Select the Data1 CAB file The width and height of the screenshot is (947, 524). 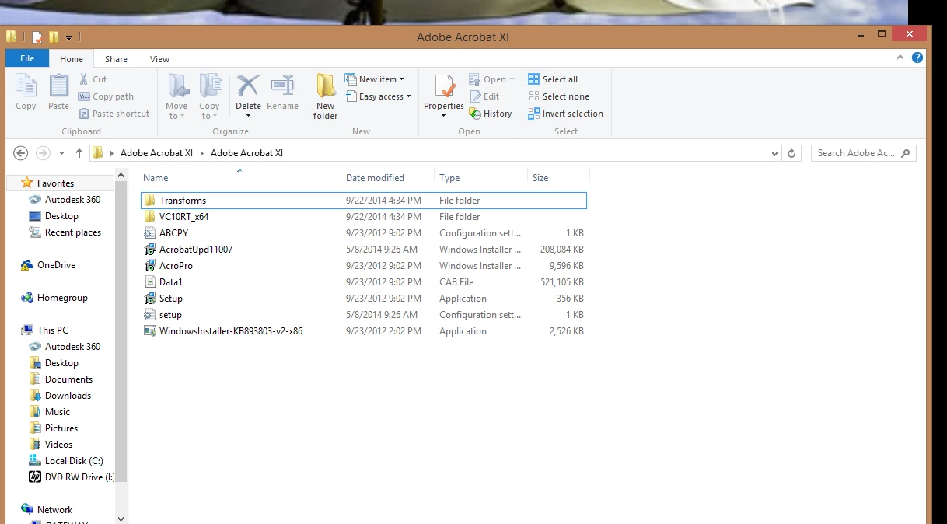click(363, 282)
